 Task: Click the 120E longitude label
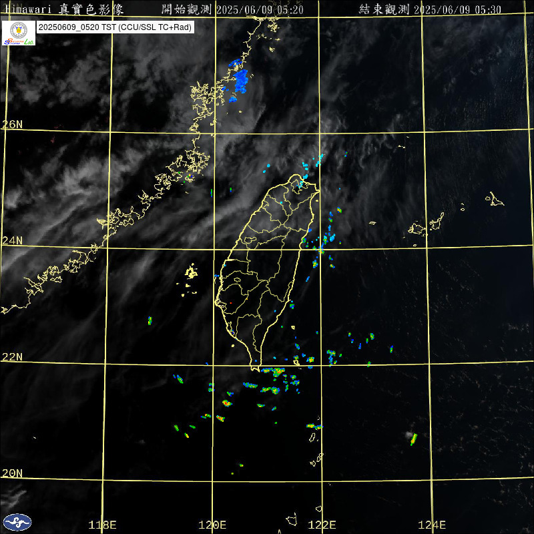(212, 525)
